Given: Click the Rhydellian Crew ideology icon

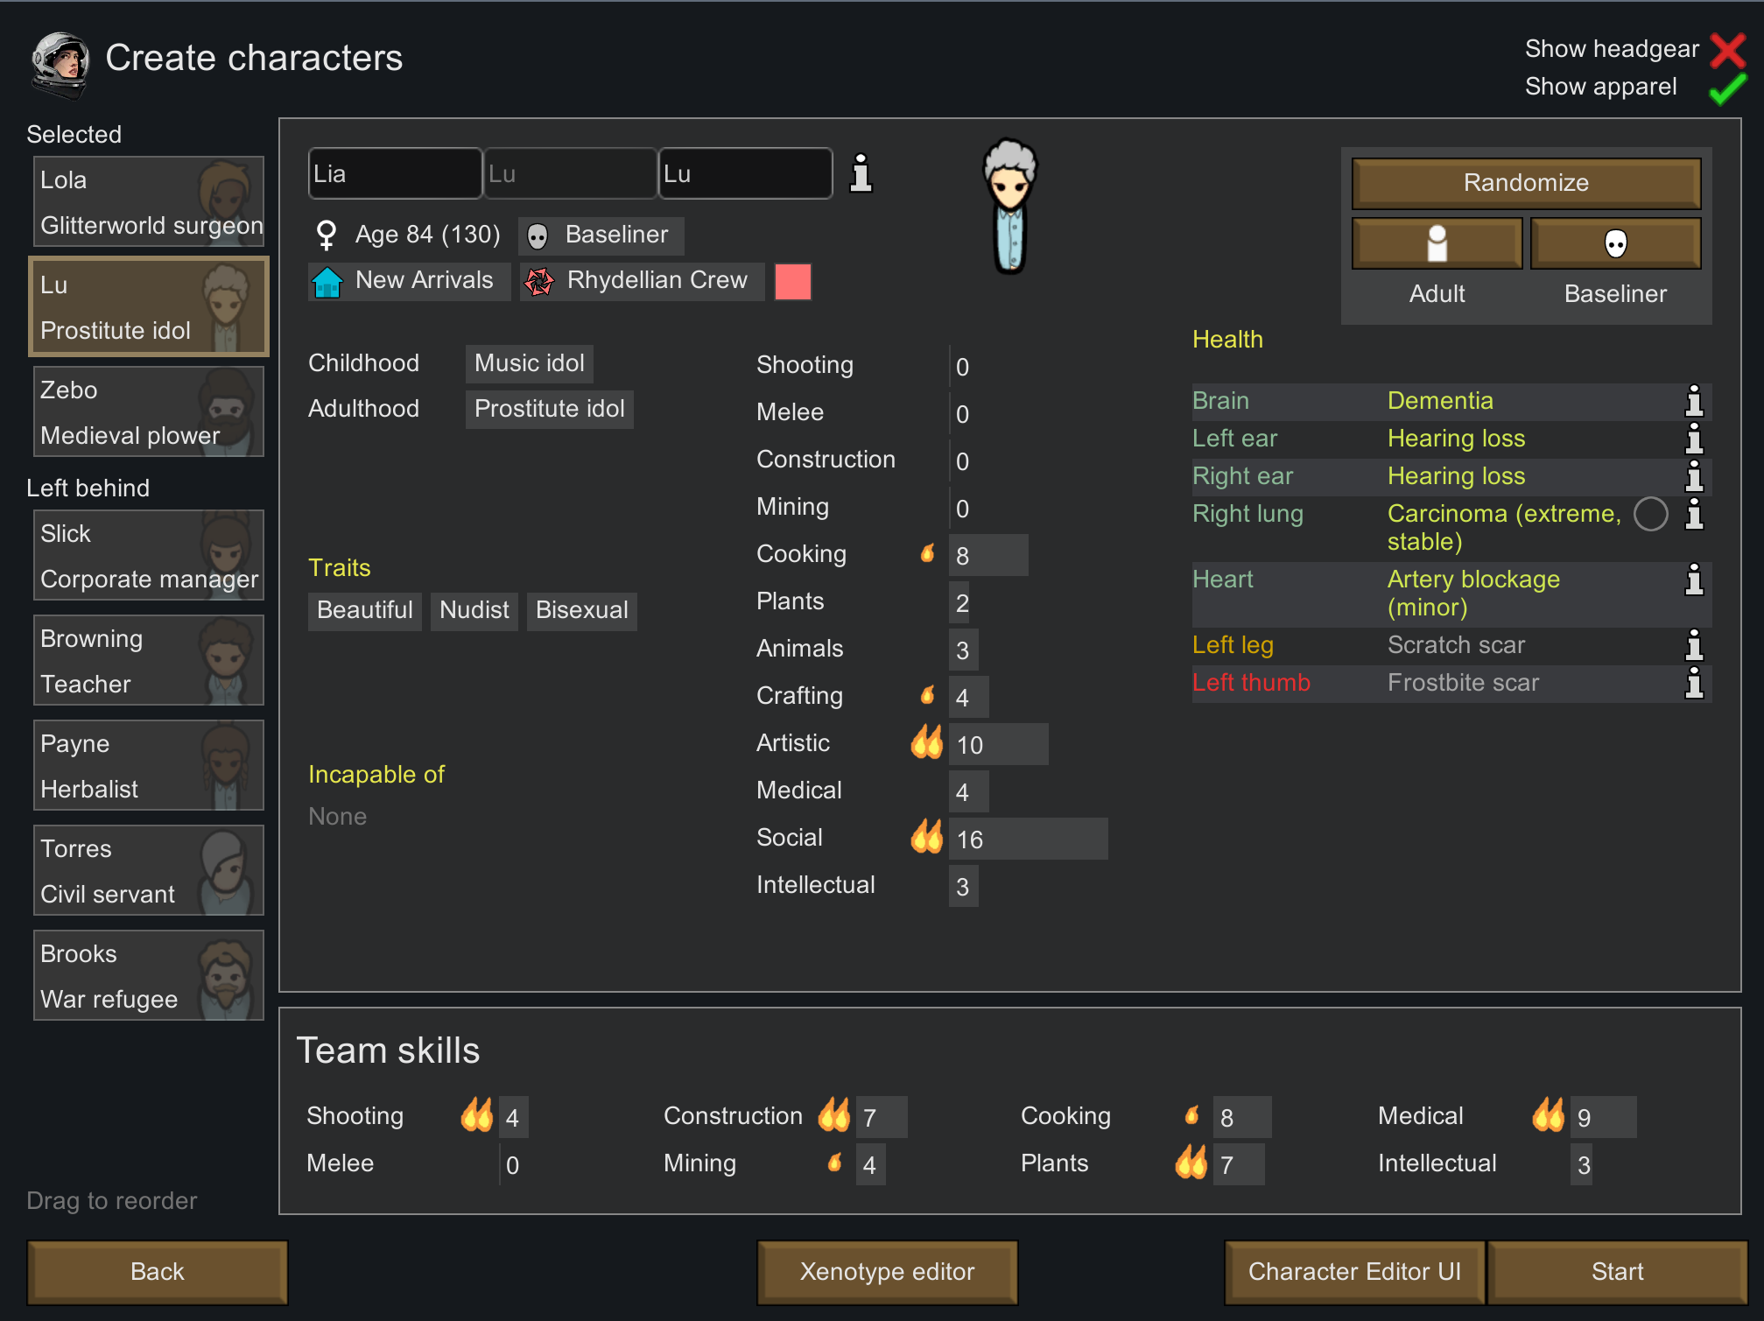Looking at the screenshot, I should click(539, 282).
